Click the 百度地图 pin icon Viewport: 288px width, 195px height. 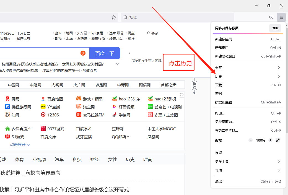[43, 99]
